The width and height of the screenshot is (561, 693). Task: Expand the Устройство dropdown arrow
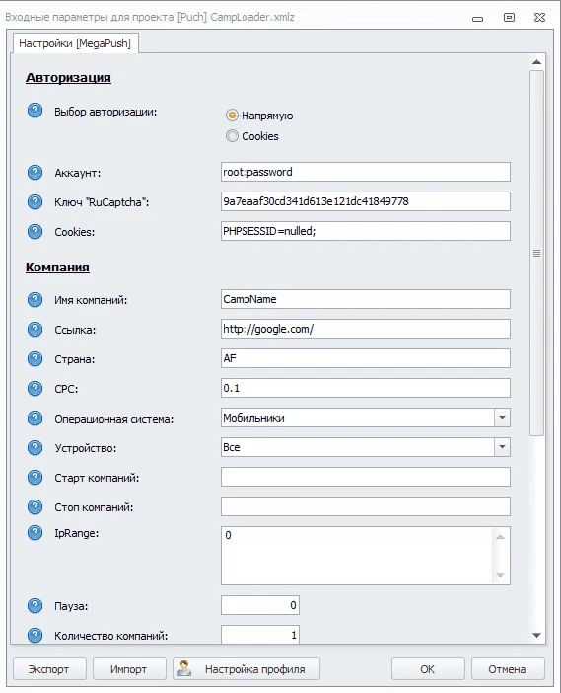[x=502, y=447]
